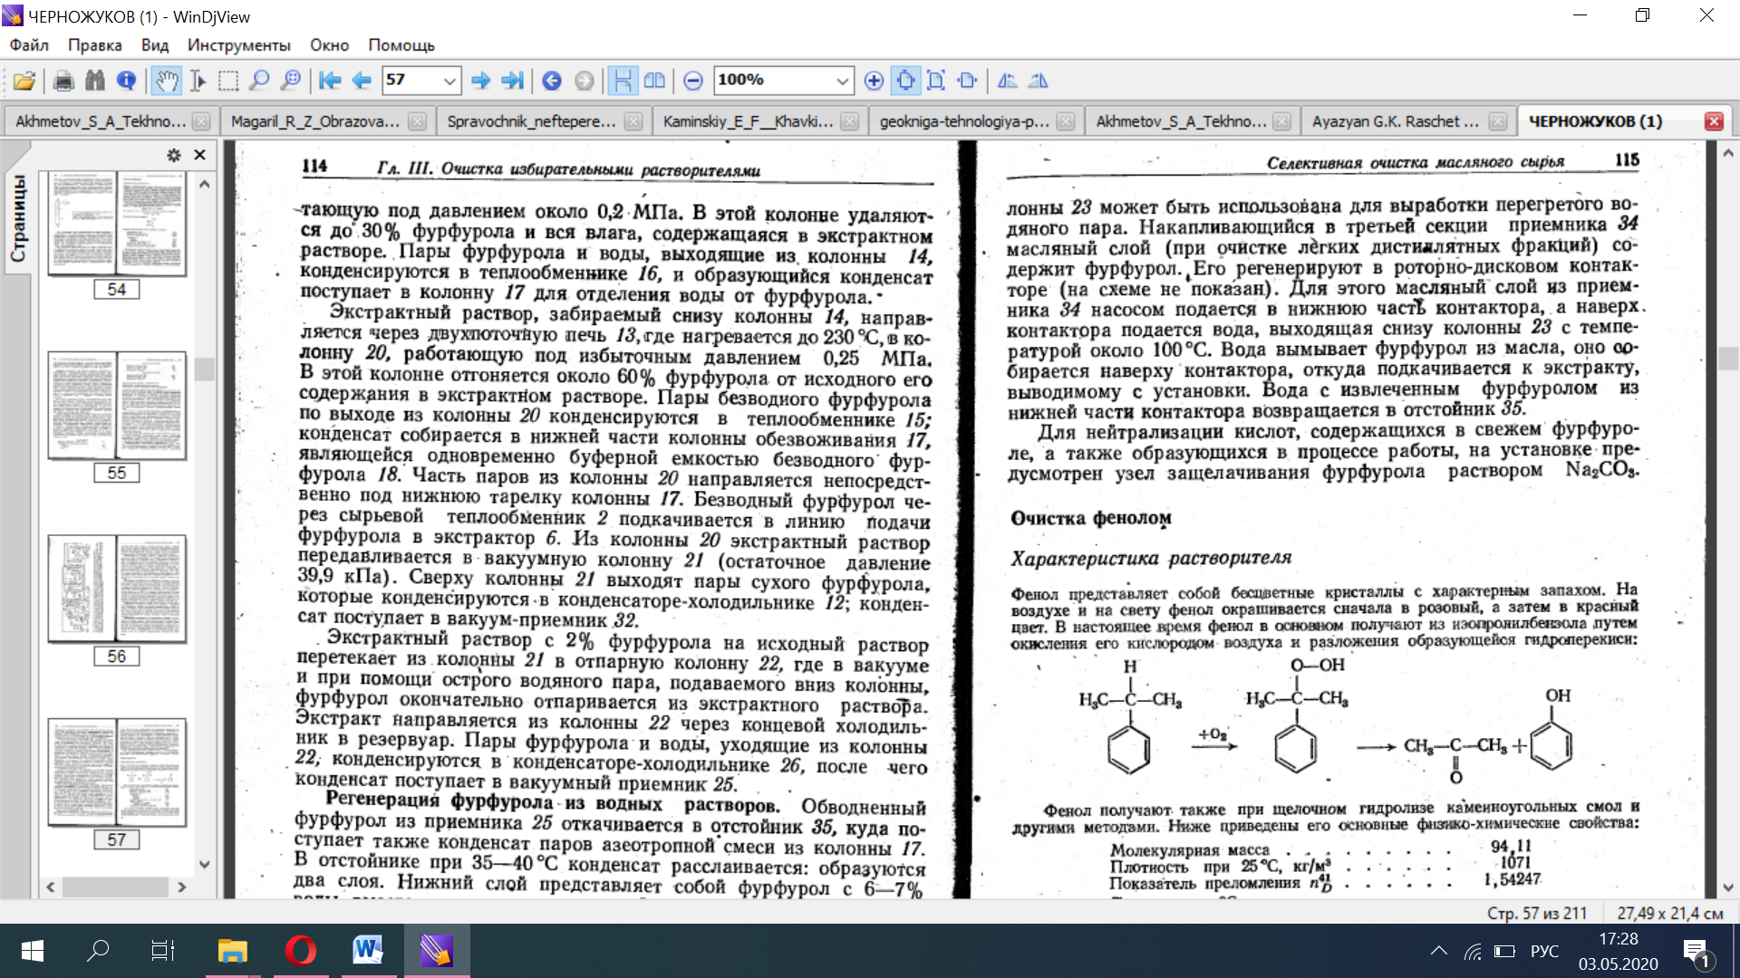Toggle facing pages layout mode
1740x978 pixels.
coord(654,81)
